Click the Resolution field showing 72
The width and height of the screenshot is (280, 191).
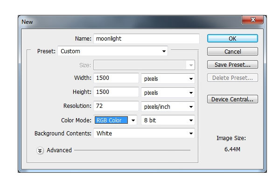tap(116, 106)
